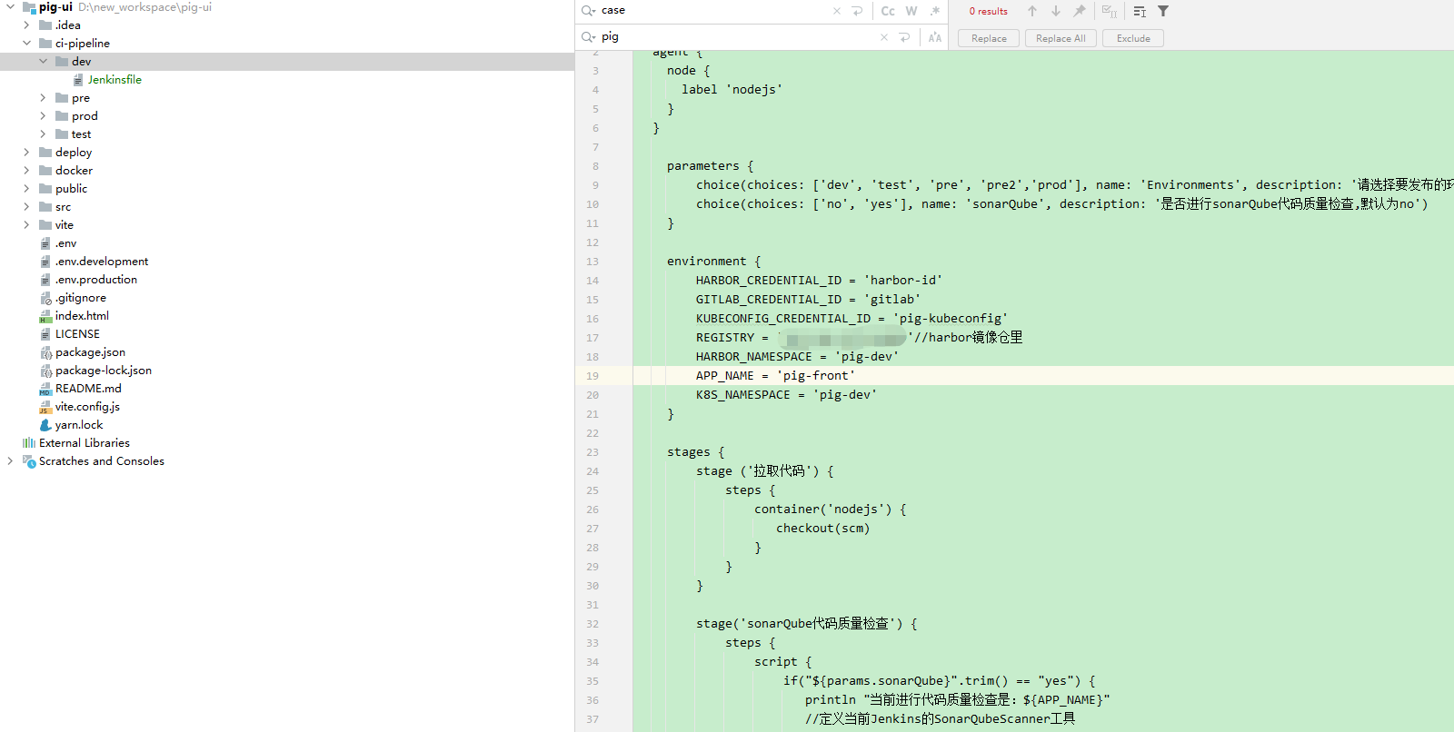Click the Exclude button

pos(1133,38)
